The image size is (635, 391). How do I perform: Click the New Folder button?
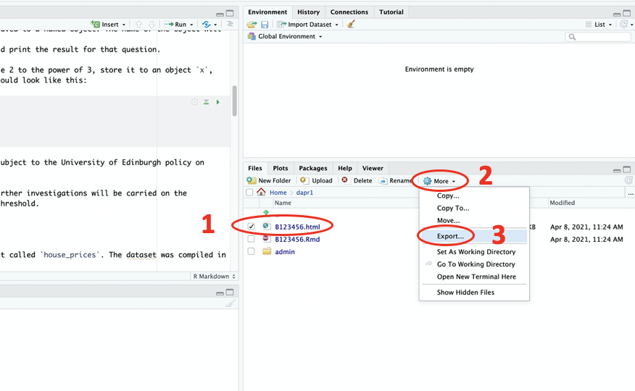click(269, 180)
